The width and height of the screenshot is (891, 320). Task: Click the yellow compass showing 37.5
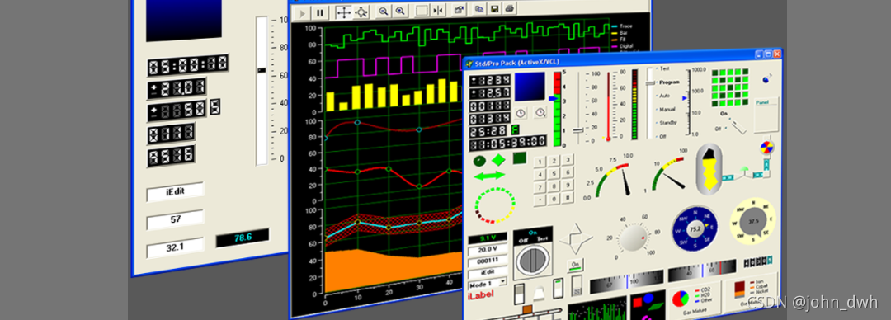[x=753, y=221]
